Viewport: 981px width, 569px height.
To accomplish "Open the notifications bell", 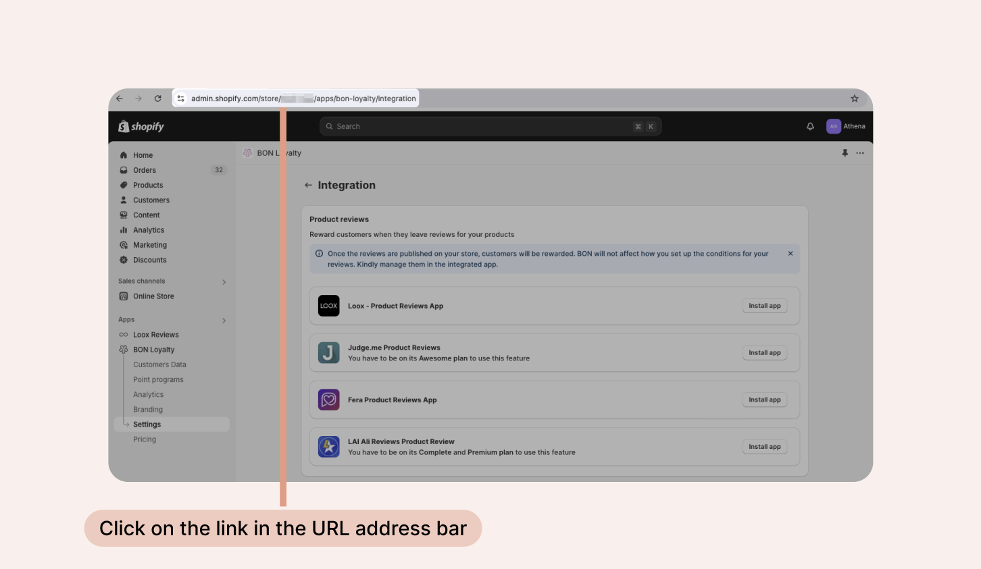I will click(810, 126).
